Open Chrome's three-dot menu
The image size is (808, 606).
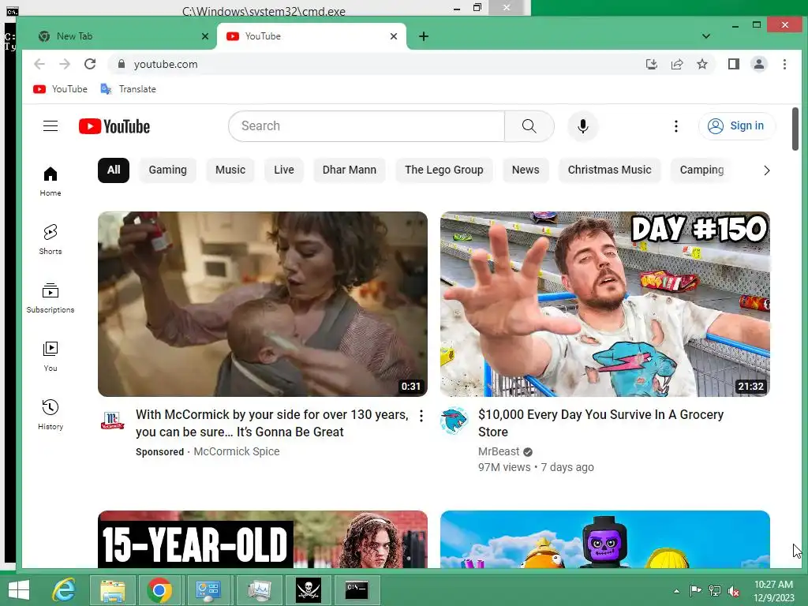point(784,64)
